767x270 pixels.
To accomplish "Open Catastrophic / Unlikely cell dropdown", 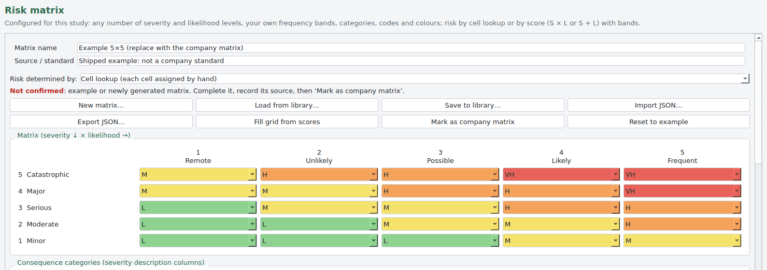I will [319, 174].
